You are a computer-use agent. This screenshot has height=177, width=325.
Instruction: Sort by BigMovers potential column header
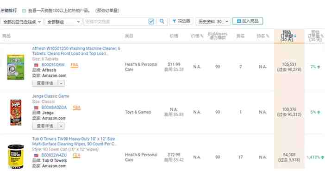(218, 36)
